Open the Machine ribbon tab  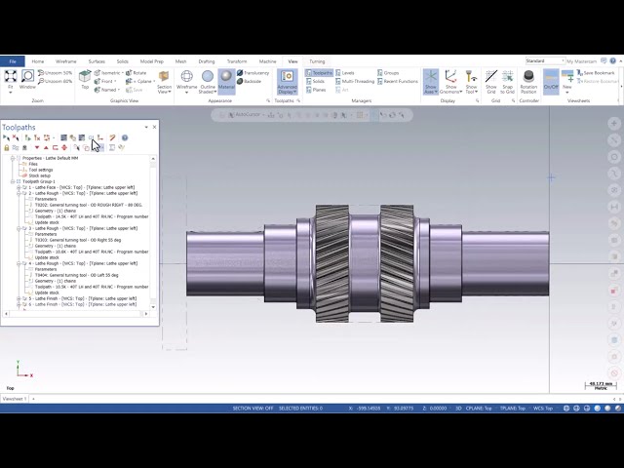click(267, 61)
